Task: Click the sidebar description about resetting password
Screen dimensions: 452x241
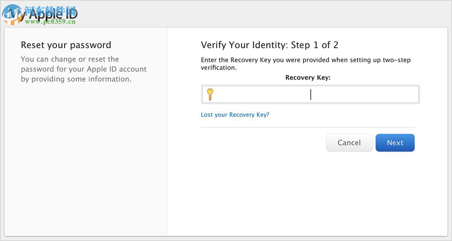Action: pyautogui.click(x=84, y=69)
